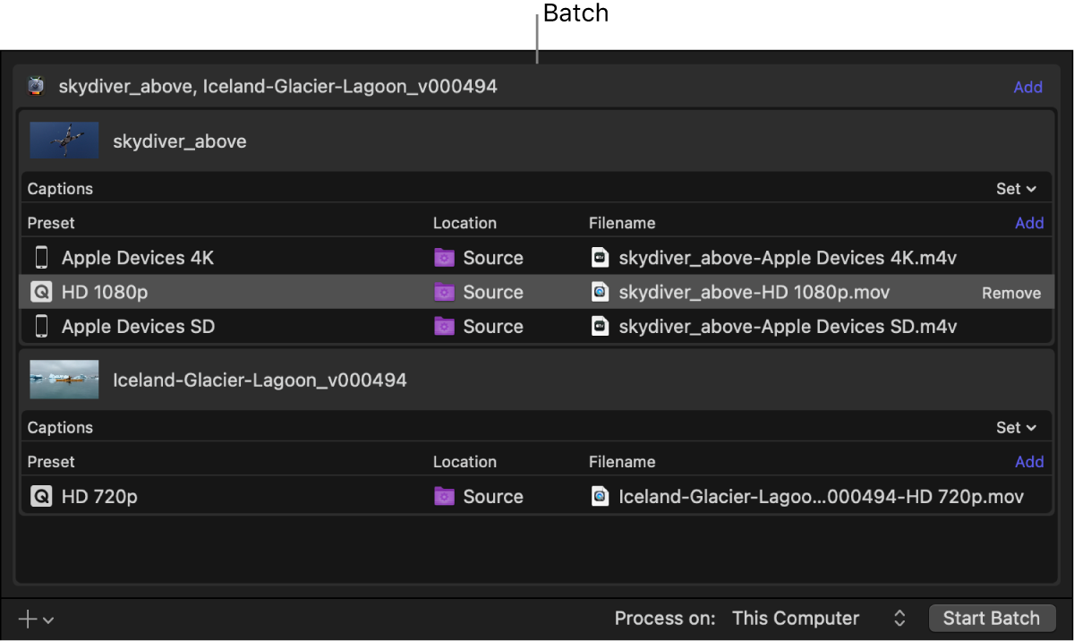This screenshot has height=641, width=1074.
Task: Click the file icon beside Iceland-Glacier-Lagoo...000494-HD 720p.mov
Action: [x=601, y=496]
